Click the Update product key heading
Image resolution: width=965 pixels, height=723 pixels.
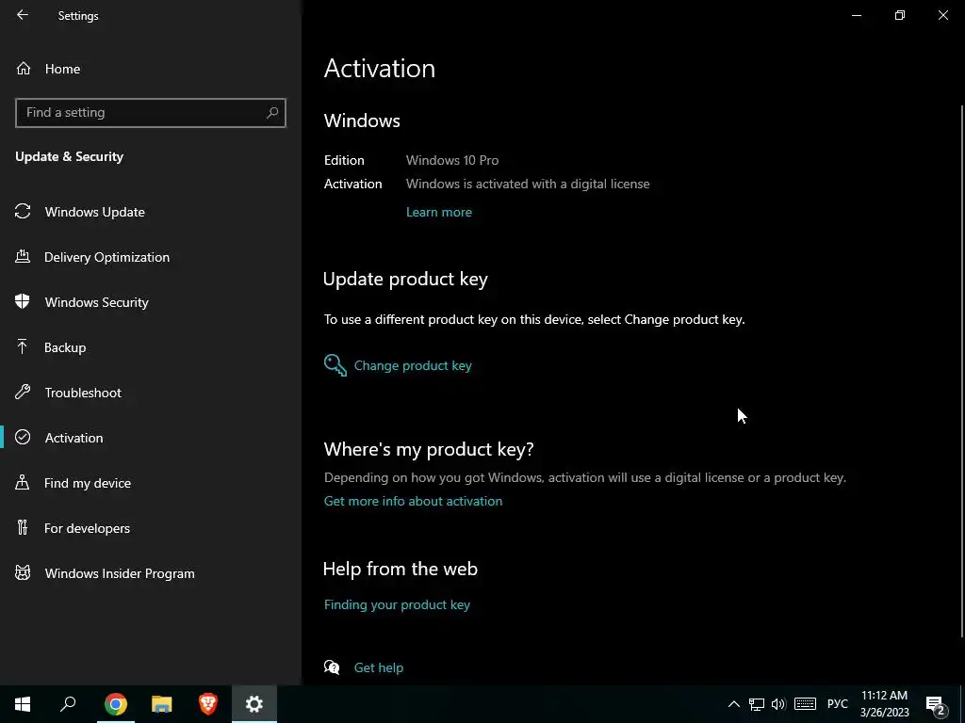point(405,279)
